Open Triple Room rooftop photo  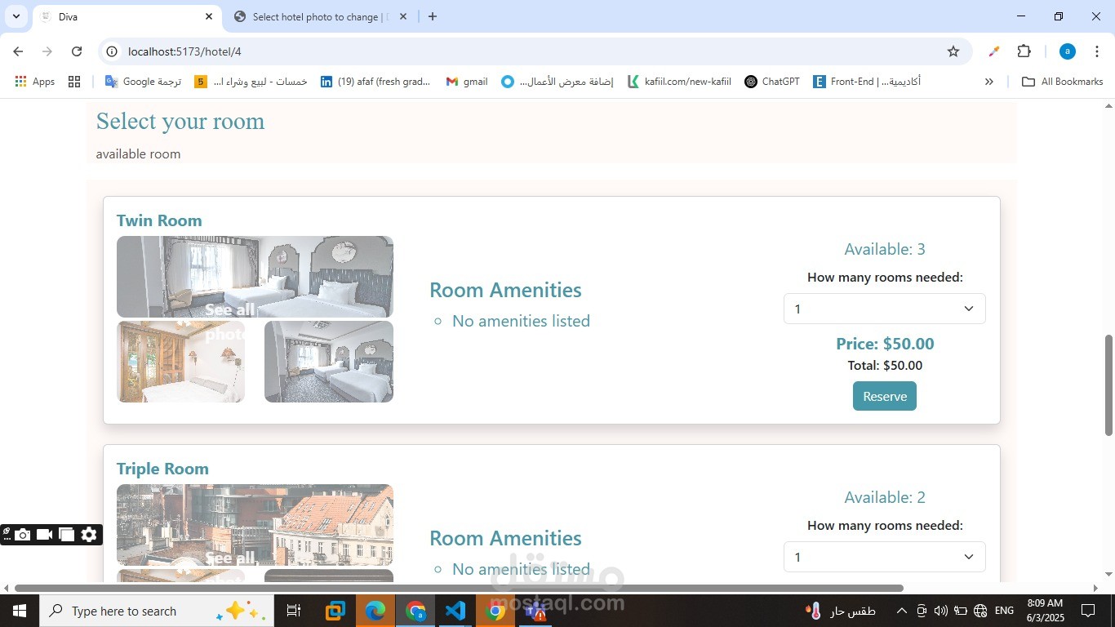pos(255,525)
